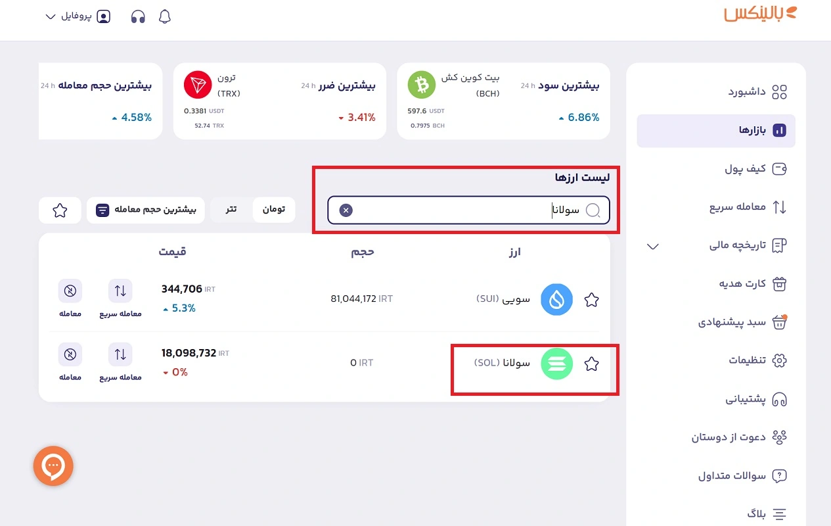
Task: Open داشبورد in the sidebar
Action: (x=716, y=92)
